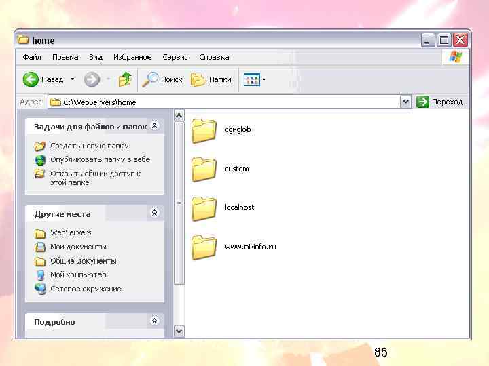
Task: Click Создать новую папку link
Action: point(90,146)
